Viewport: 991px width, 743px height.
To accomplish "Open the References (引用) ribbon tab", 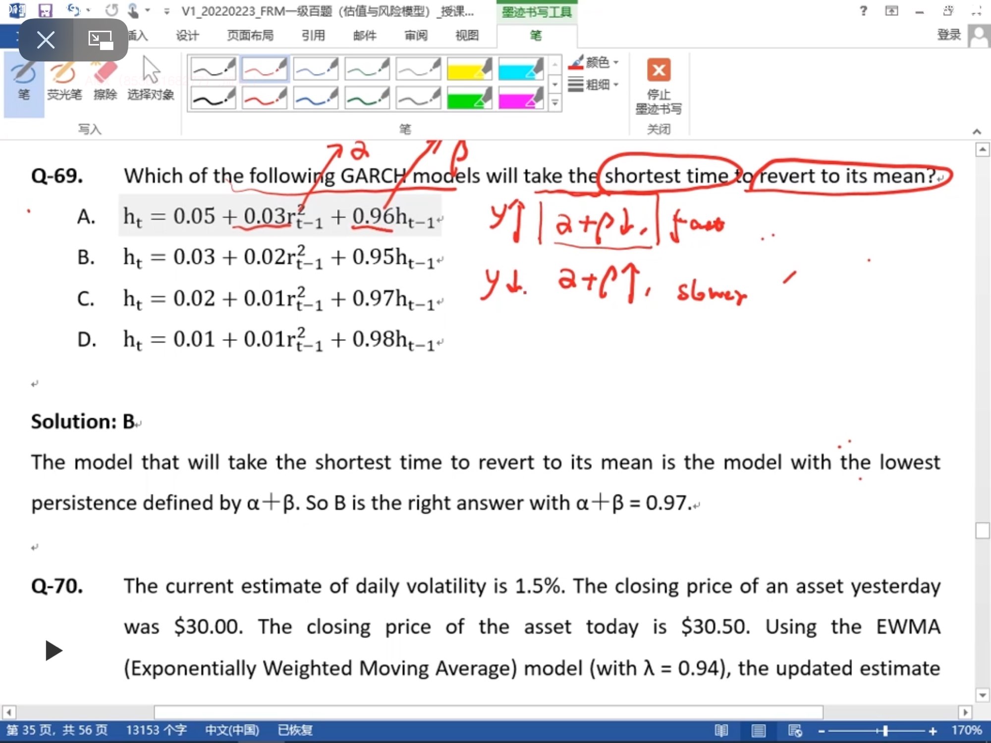I will (313, 36).
